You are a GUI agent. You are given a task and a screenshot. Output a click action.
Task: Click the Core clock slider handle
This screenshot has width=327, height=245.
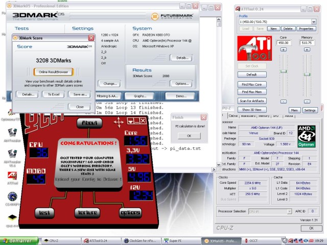283,71
